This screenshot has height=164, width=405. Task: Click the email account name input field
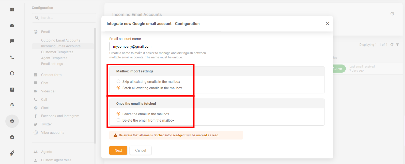click(x=163, y=46)
